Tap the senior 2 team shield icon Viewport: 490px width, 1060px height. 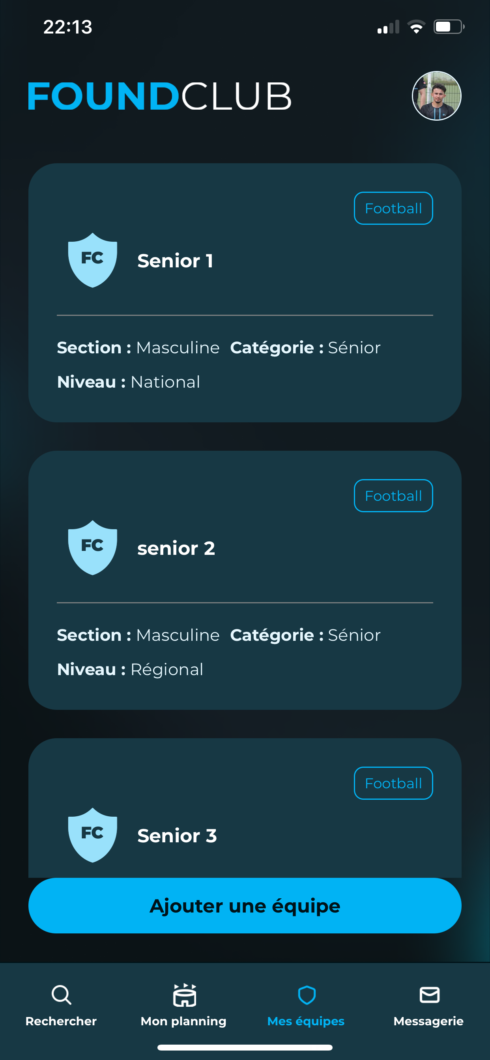93,547
